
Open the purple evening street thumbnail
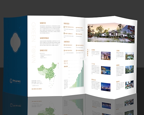point(106,56)
